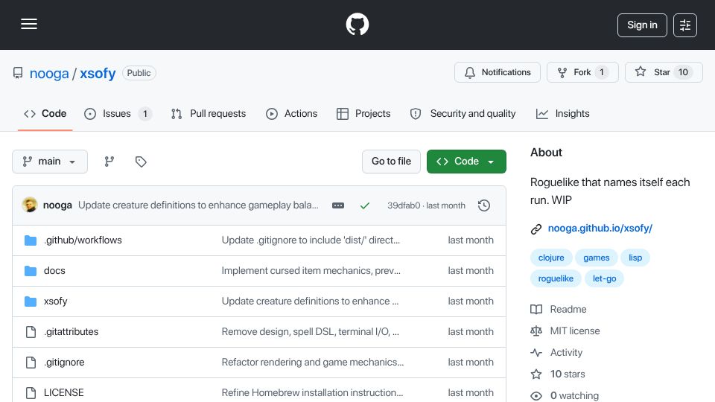Open the LICENSE file
This screenshot has height=402, width=715.
(64, 393)
